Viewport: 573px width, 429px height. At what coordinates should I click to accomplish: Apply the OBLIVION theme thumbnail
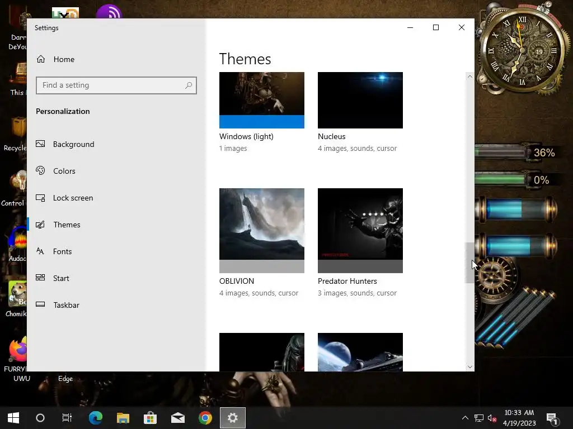coord(262,231)
